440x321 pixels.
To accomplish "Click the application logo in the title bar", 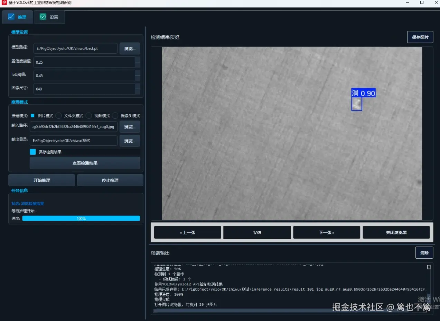I will tap(3, 3).
